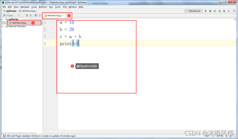238x139 pixels.
Task: Open the Tools menu
Action: click(58, 7)
